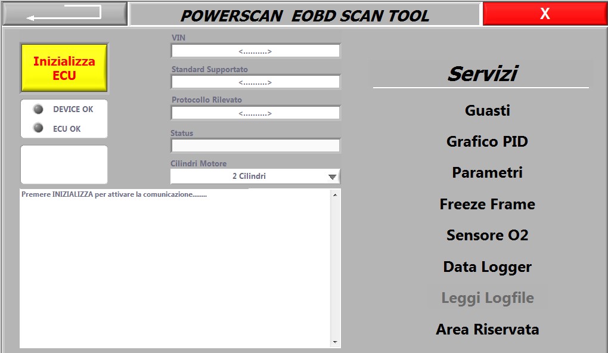Screen dimensions: 608x353
Task: Select the 2 Cilindri combo box
Action: (249, 176)
